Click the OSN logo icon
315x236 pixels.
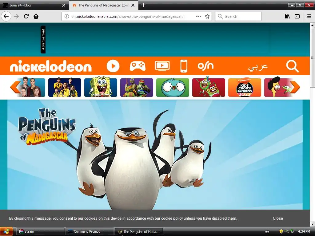[205, 66]
